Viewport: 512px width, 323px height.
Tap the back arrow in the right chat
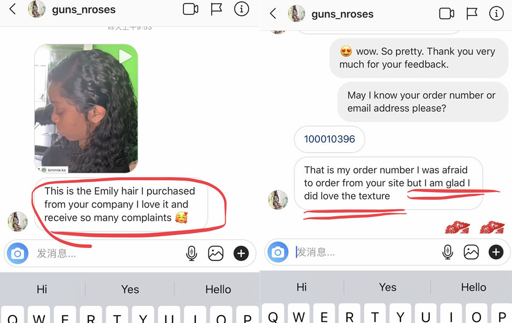point(273,14)
